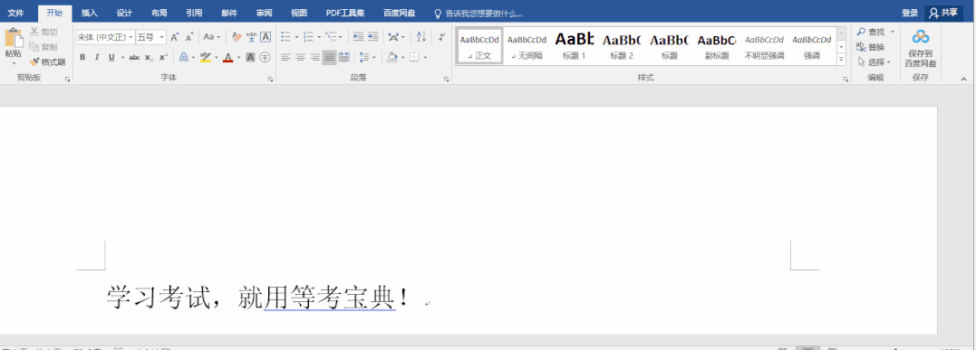976x350 pixels.
Task: Toggle show paragraph marks icon
Action: (441, 37)
